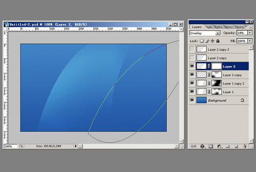Add a layer style via the fx icon

[x=202, y=146]
